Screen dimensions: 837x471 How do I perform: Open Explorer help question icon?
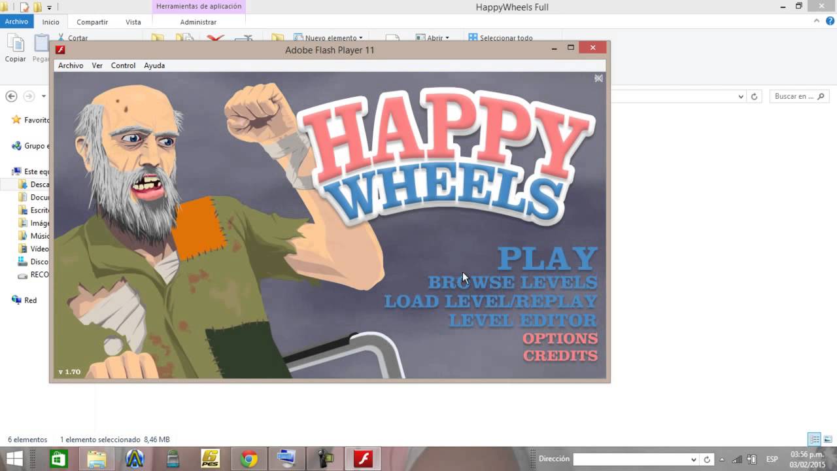click(828, 22)
